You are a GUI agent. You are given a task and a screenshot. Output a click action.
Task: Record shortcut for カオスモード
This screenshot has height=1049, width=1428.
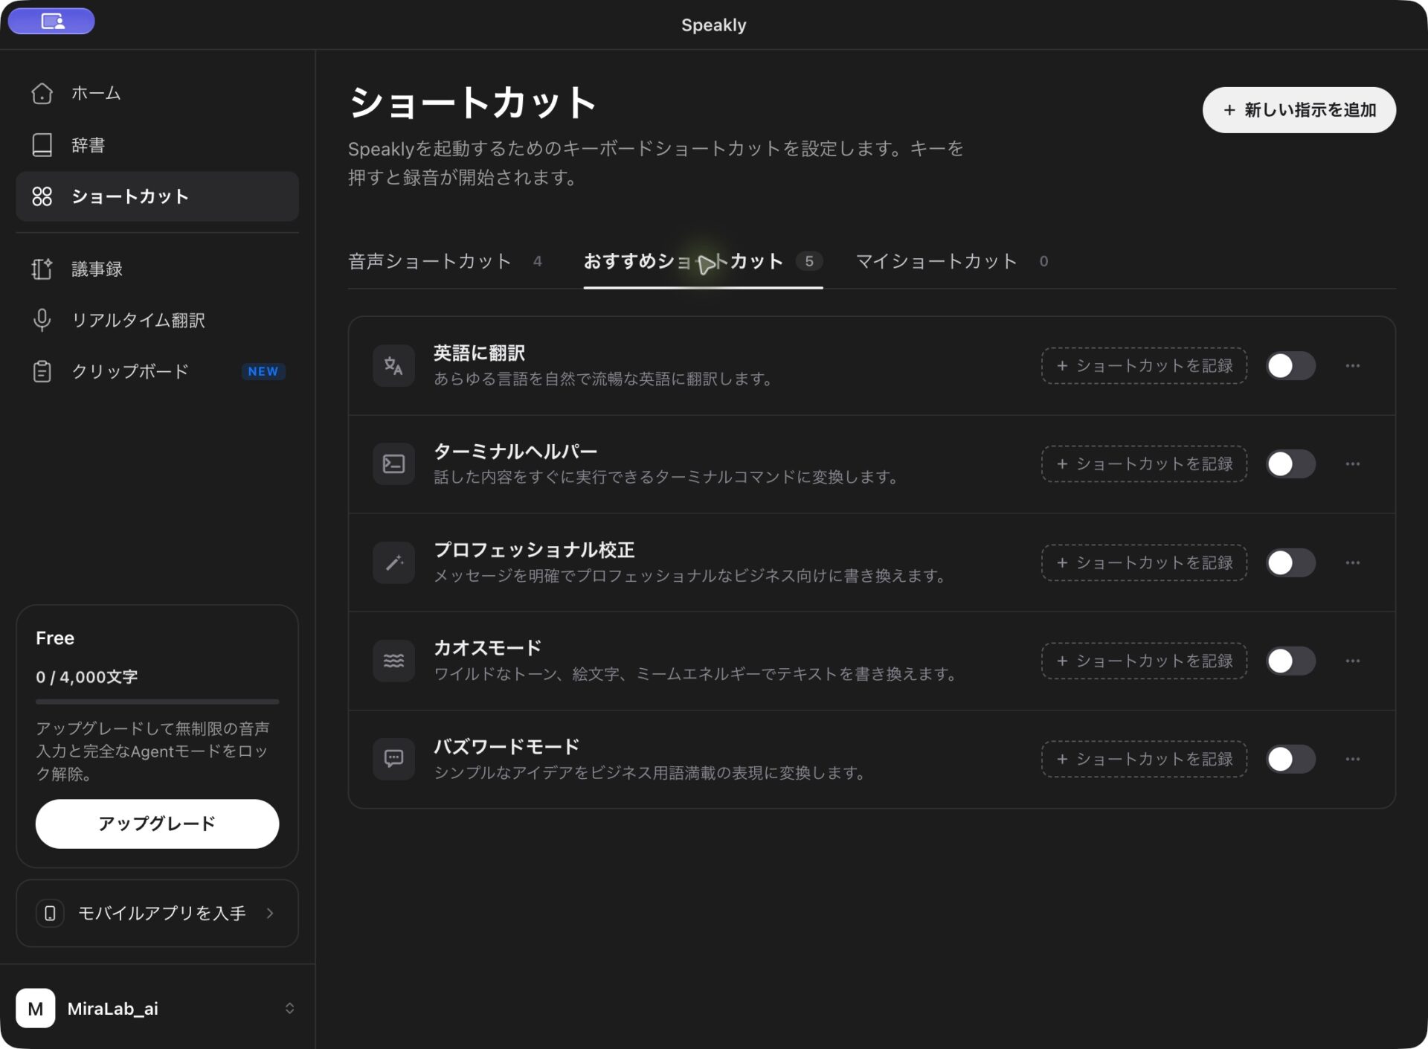point(1144,661)
